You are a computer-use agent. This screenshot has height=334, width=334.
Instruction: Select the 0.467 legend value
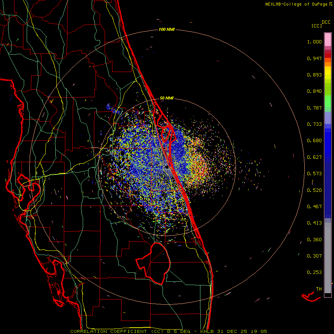(x=314, y=207)
